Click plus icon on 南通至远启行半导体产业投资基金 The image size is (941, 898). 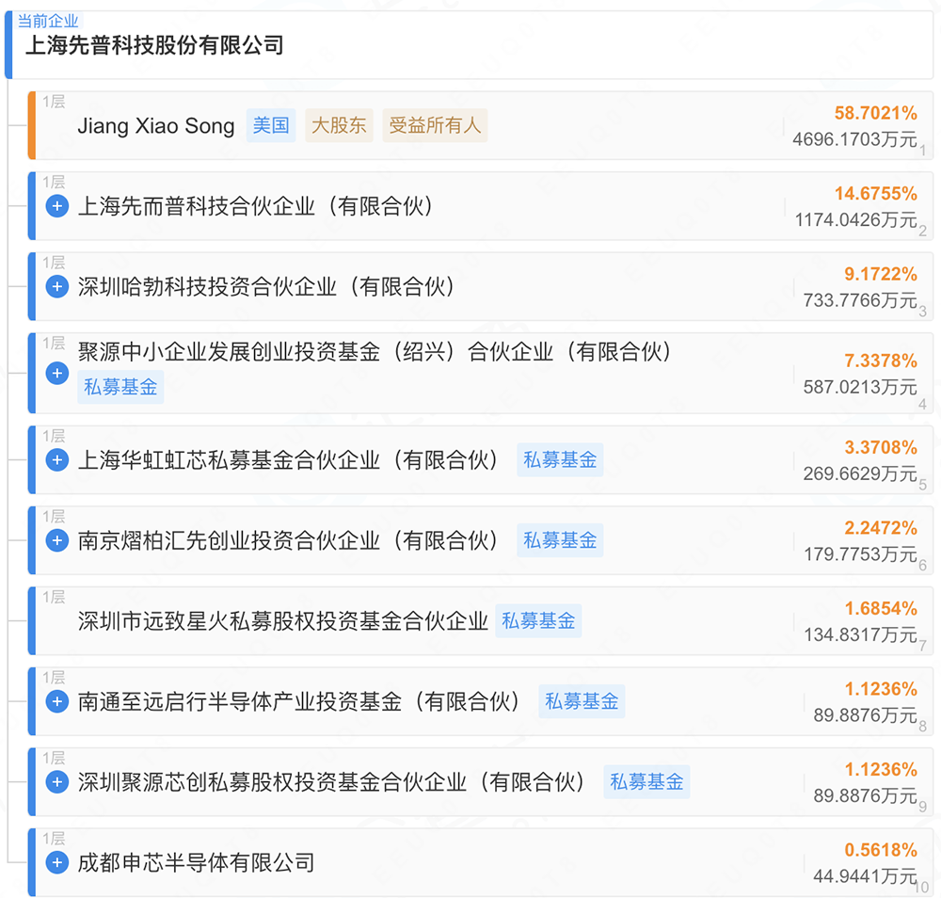pos(56,701)
